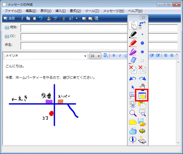Open the 書式(O) menu

75,11
